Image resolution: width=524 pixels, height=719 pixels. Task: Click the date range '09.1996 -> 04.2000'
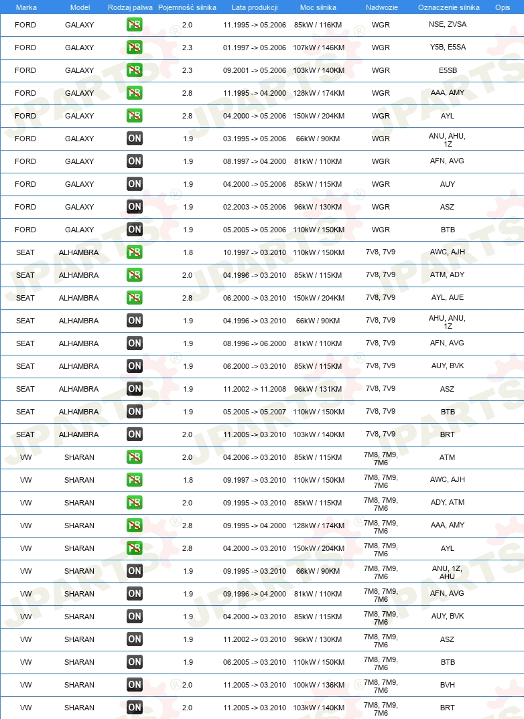[x=255, y=593]
